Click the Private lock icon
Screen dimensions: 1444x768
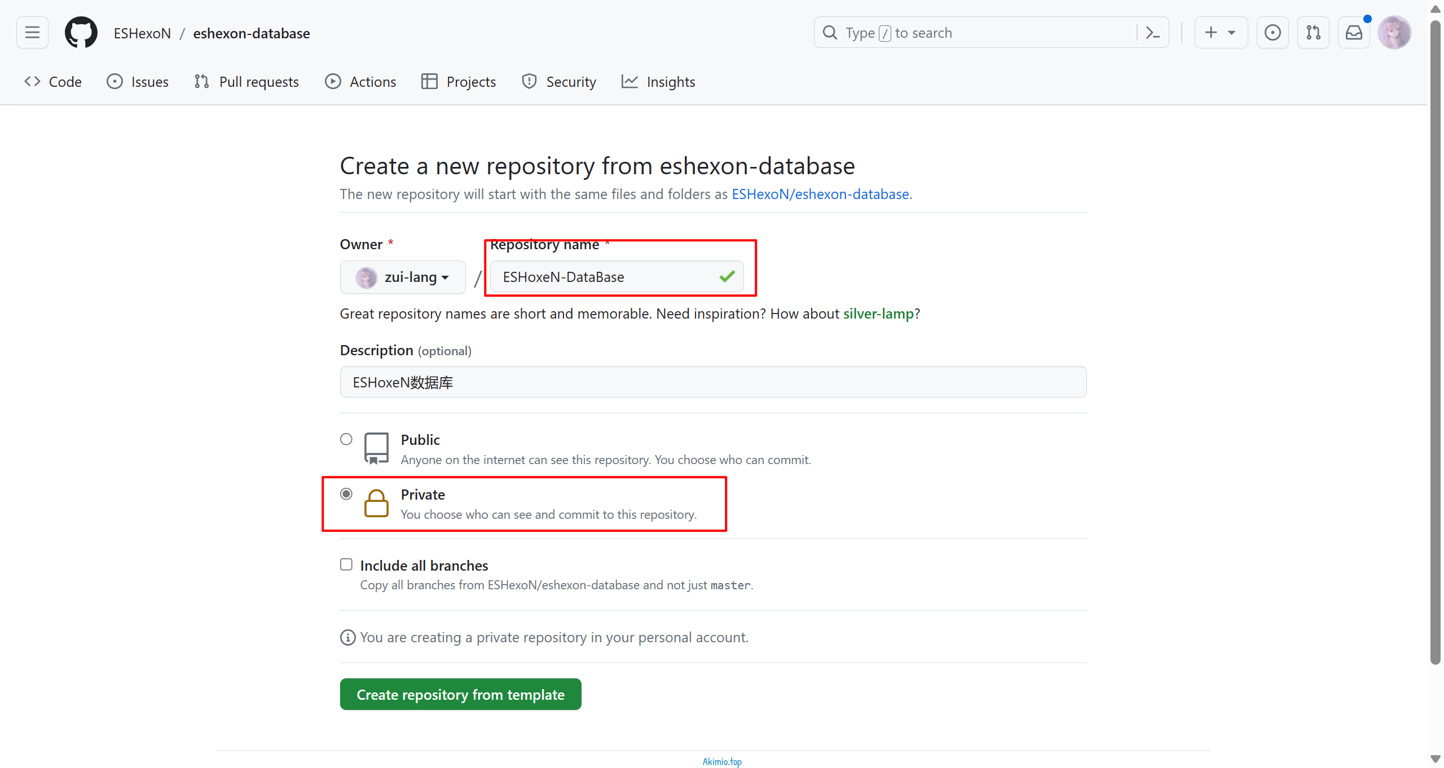tap(376, 503)
